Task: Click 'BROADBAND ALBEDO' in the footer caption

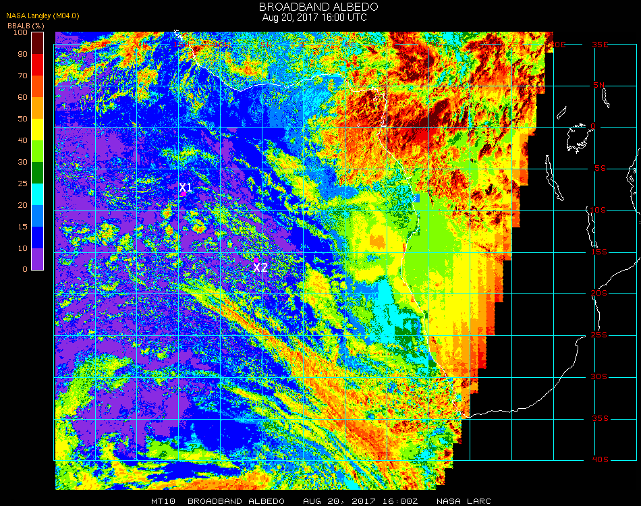Action: pos(236,501)
